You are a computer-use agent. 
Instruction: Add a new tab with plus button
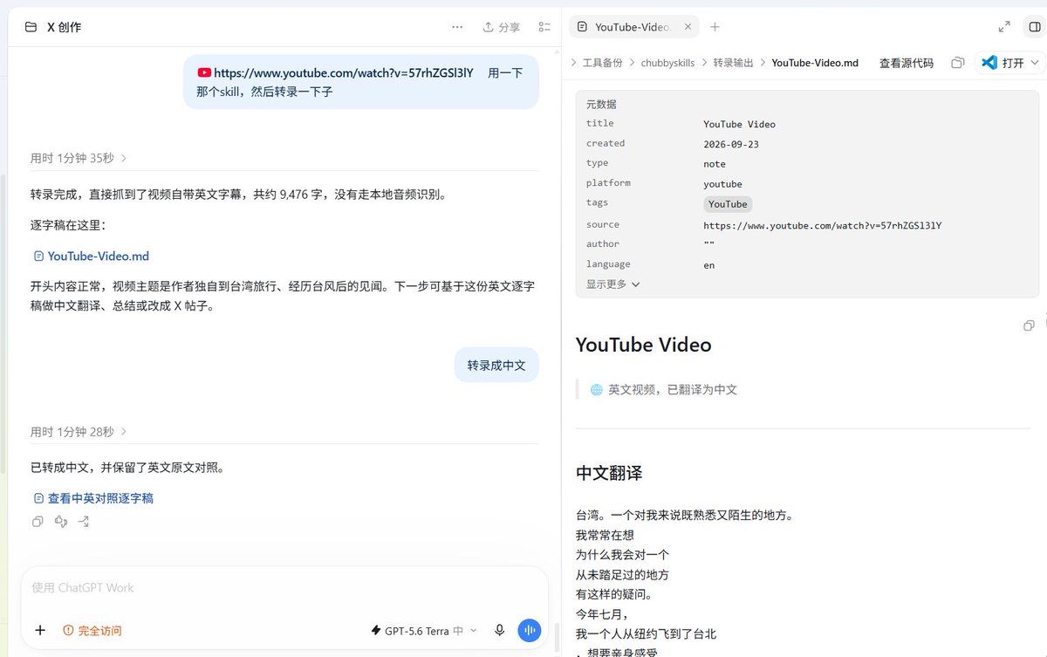coord(715,27)
